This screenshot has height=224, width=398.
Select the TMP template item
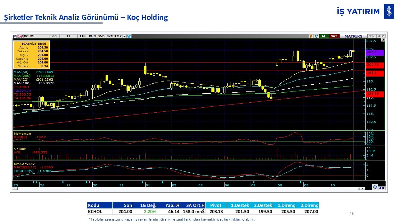[118, 36]
